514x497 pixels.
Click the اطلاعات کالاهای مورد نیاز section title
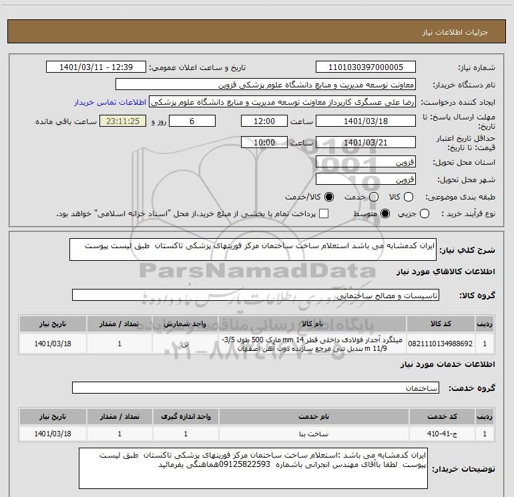click(445, 272)
